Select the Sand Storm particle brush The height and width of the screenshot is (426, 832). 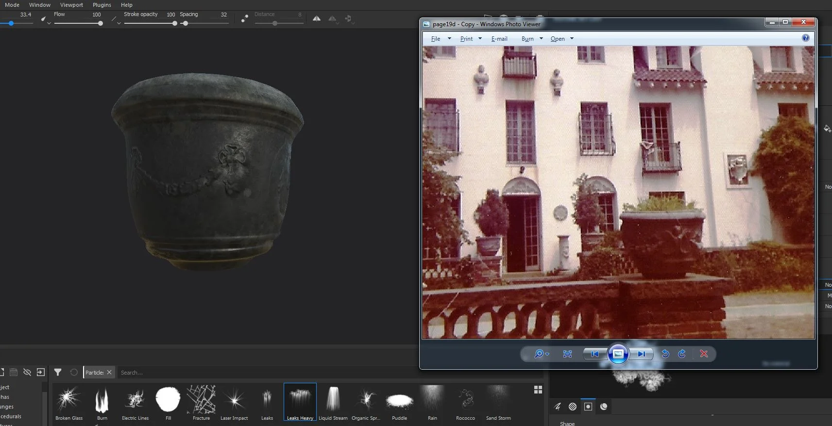[498, 402]
